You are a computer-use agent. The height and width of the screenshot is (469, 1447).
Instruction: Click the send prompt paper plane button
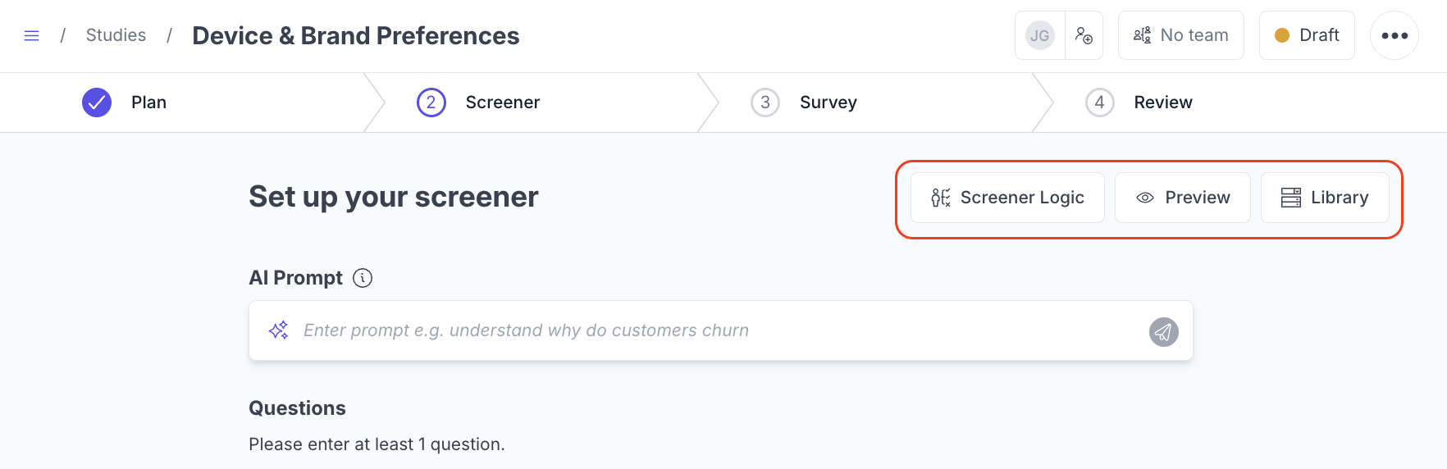[x=1163, y=331]
